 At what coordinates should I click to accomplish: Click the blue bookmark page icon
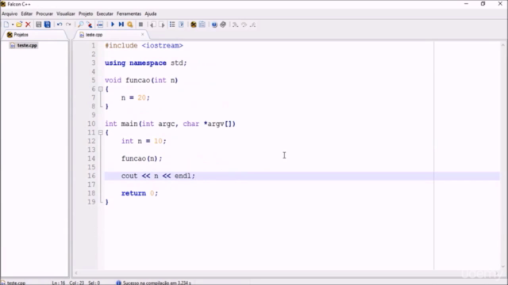pyautogui.click(x=181, y=25)
